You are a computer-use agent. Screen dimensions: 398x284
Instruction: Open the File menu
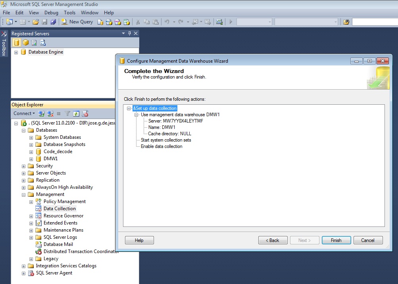click(x=6, y=12)
